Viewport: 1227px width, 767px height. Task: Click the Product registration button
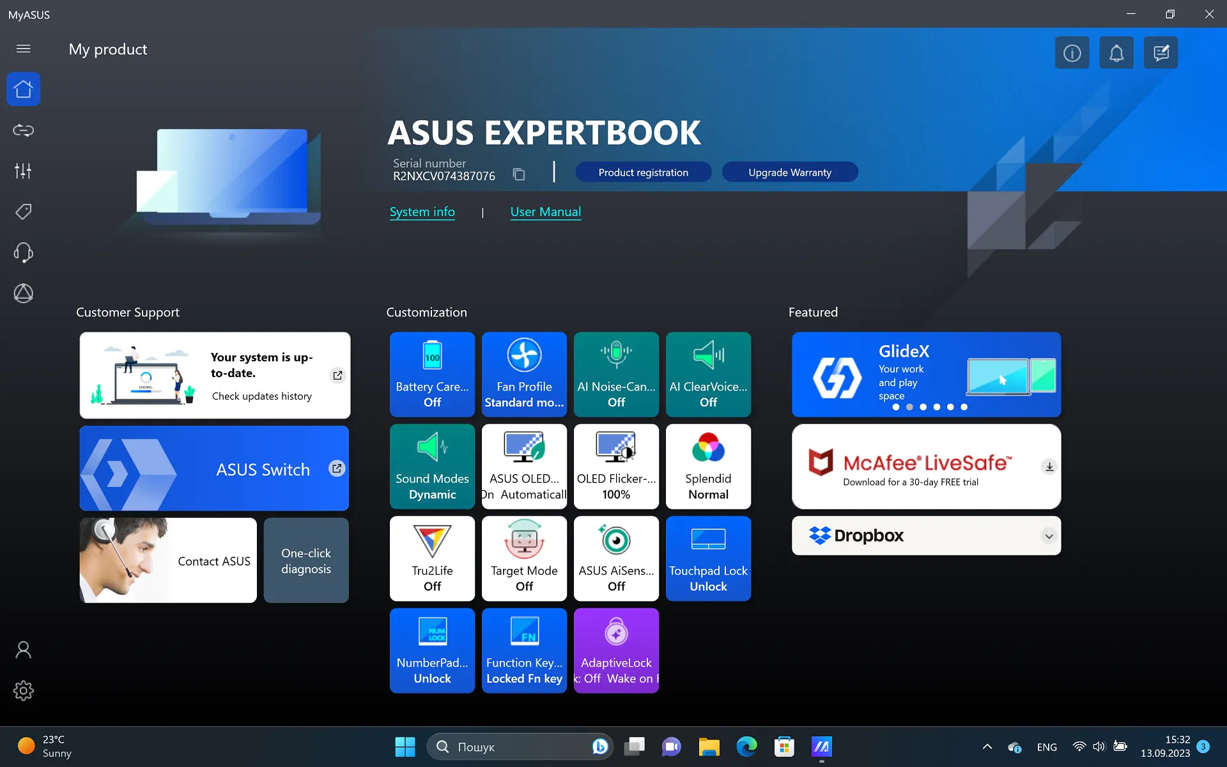643,173
